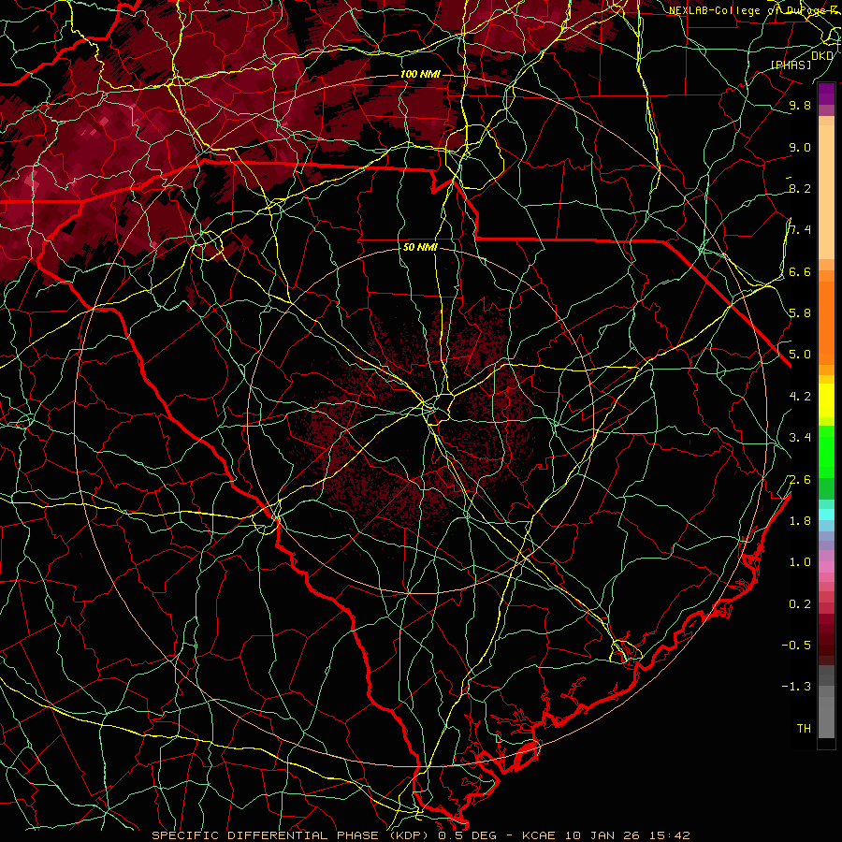Click the -1.3 legend value
Viewport: 842px width, 842px height.
pyautogui.click(x=796, y=687)
